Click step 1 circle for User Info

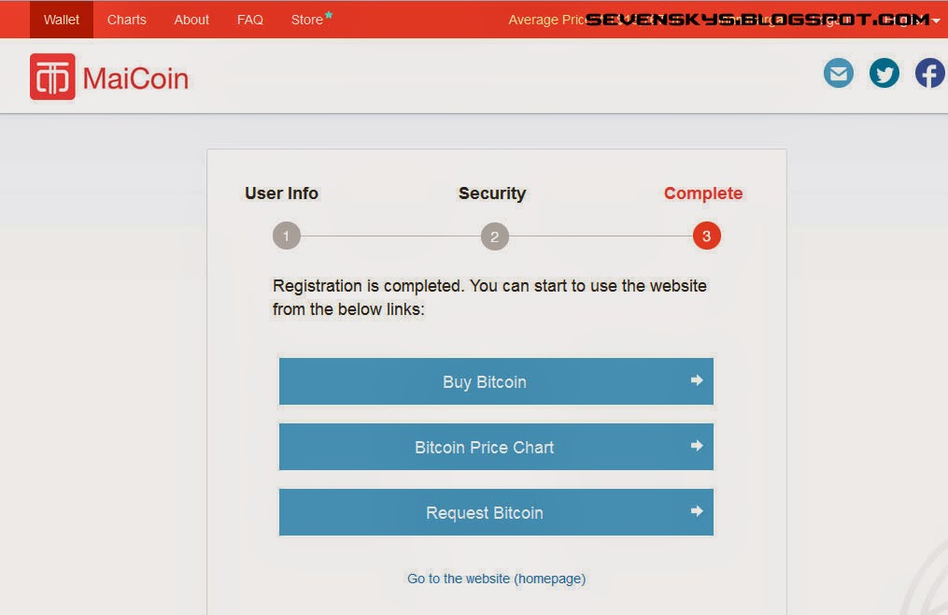point(287,236)
